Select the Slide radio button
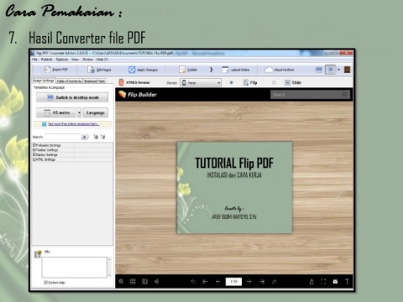This screenshot has width=403, height=302. [274, 82]
